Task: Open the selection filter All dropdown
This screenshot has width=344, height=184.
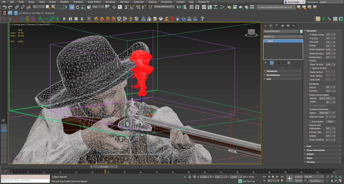Action: pyautogui.click(x=38, y=7)
